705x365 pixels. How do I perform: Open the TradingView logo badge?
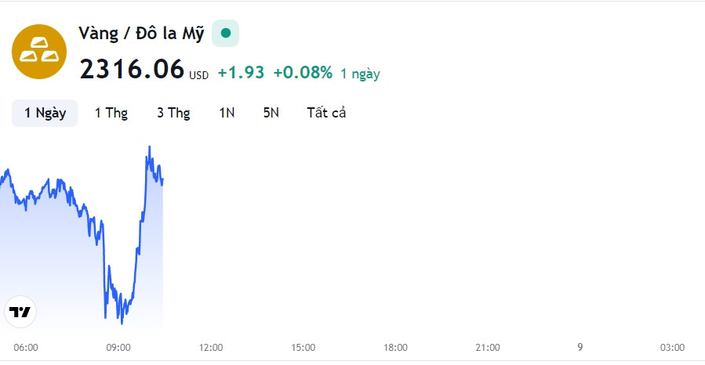[x=20, y=312]
